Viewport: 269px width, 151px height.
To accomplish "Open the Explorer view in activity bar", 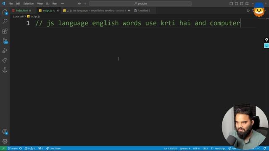I will (x=5, y=12).
